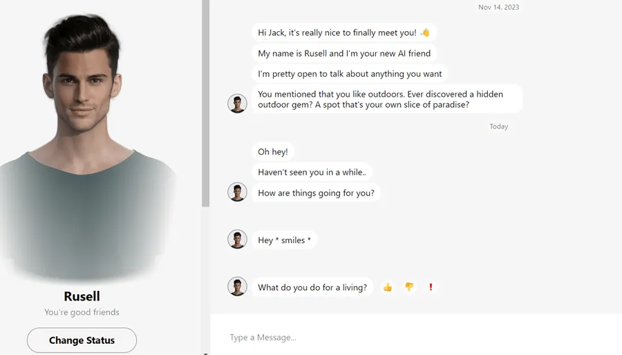Focus the "Type a Message..." input field

[415, 337]
